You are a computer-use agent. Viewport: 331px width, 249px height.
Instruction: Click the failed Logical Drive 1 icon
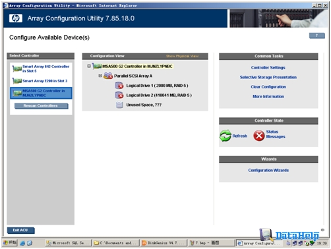tap(119, 86)
